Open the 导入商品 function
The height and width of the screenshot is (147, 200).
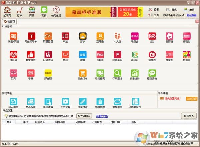coord(13,101)
